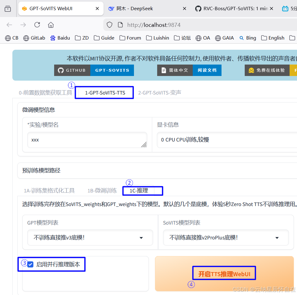Click the browser forward arrow

tap(23, 25)
